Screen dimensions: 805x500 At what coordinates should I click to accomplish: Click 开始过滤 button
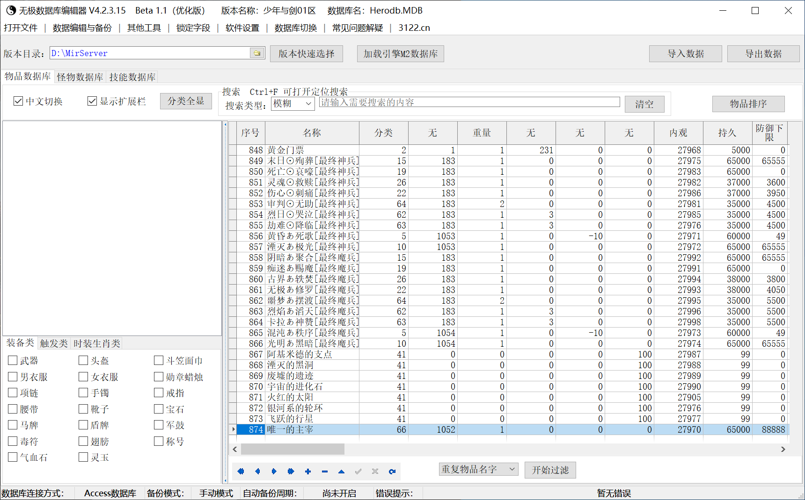[550, 470]
